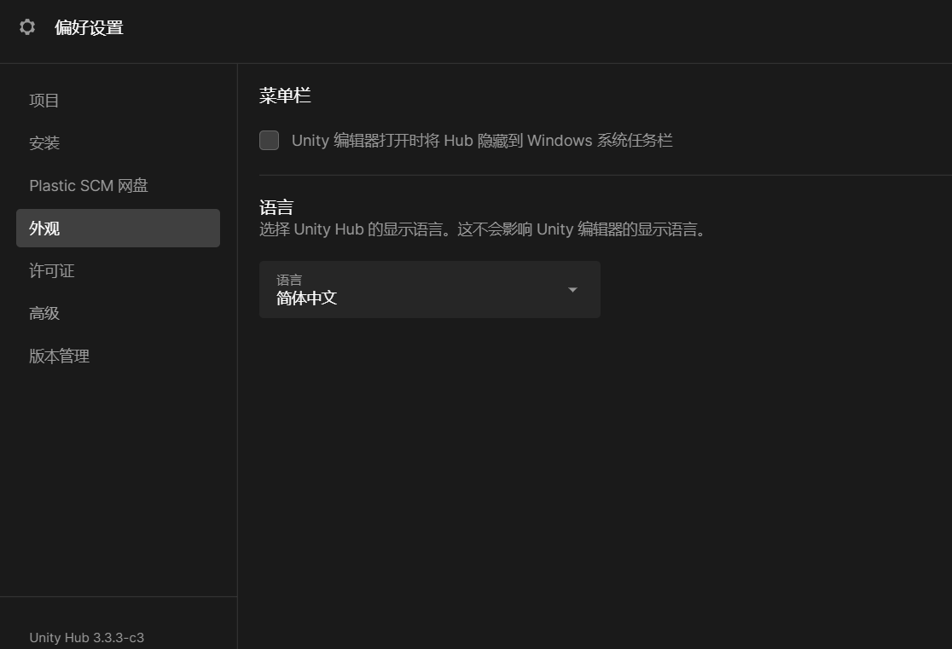Open the 许可证 (Licenses) section
The image size is (952, 649).
click(52, 270)
